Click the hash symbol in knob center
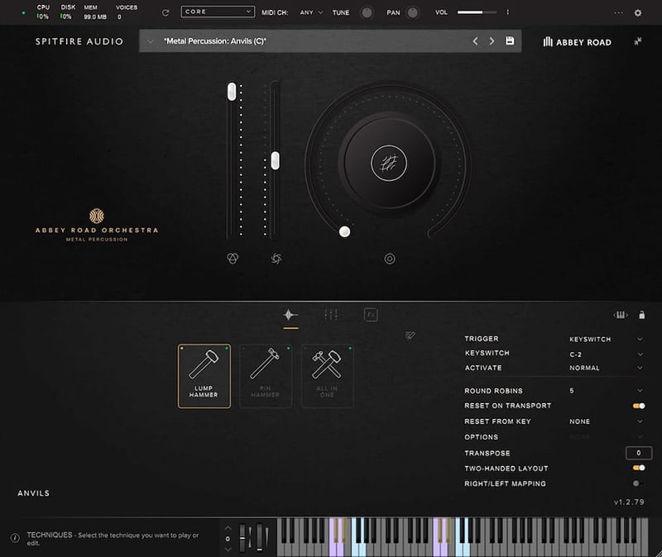This screenshot has width=662, height=557. coord(389,163)
